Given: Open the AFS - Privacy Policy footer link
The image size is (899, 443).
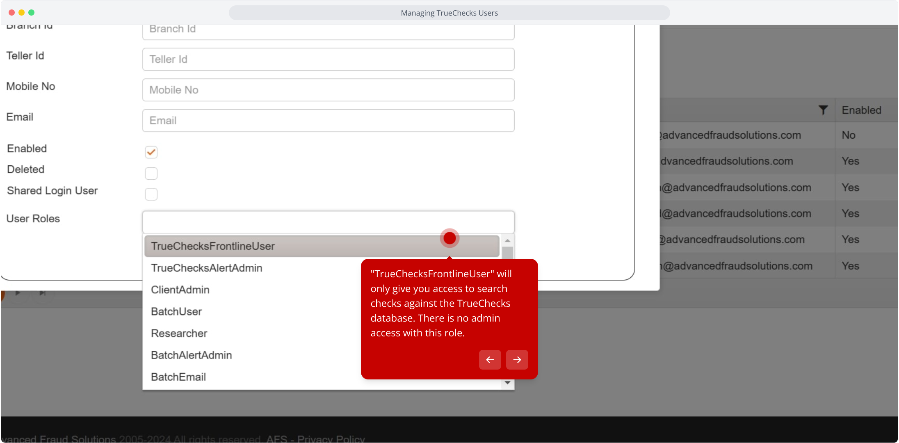Looking at the screenshot, I should coord(315,439).
